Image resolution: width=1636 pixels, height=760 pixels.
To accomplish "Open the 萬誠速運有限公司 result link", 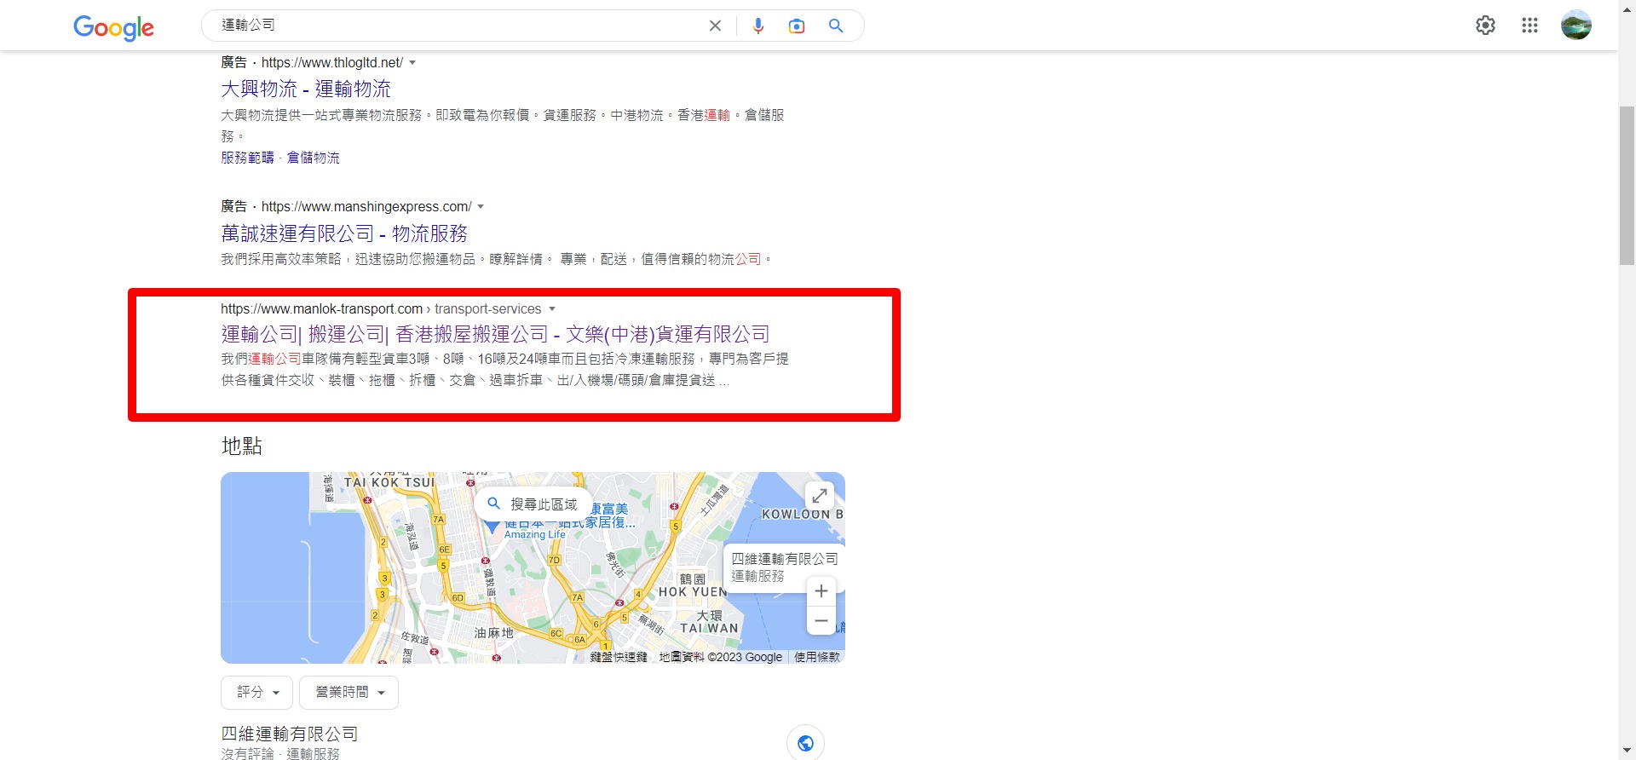I will pyautogui.click(x=344, y=233).
